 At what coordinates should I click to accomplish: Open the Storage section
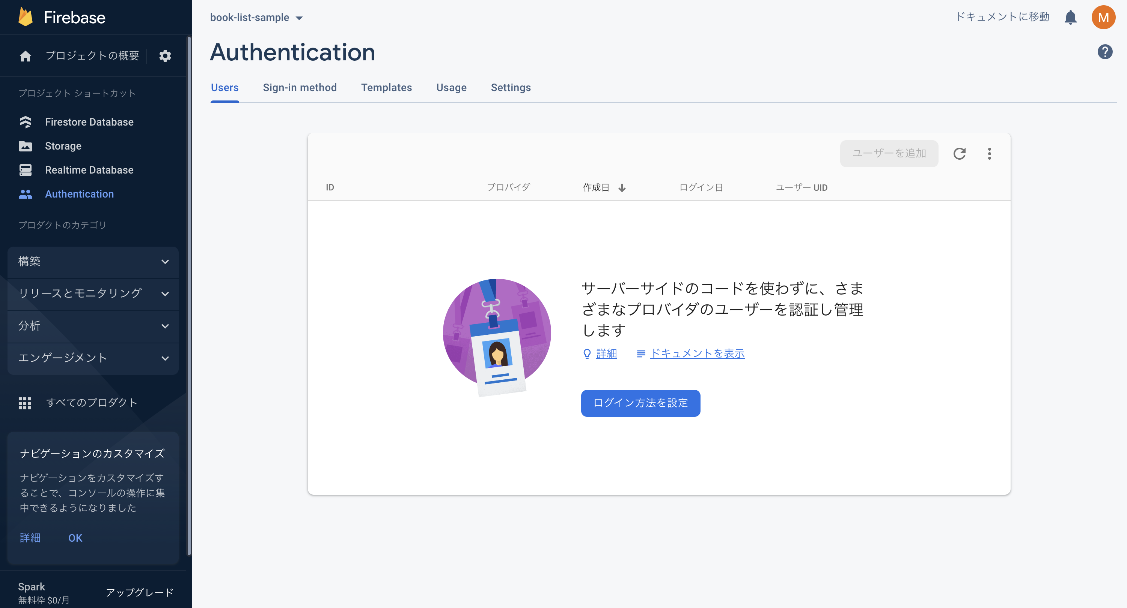(63, 146)
